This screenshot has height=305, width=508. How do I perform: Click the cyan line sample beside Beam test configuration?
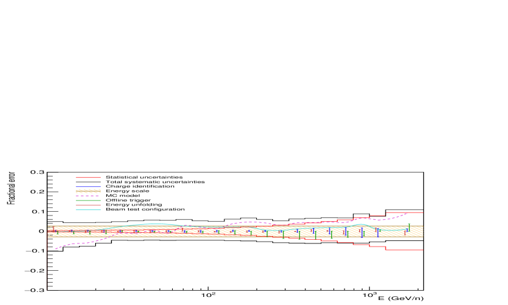click(88, 209)
